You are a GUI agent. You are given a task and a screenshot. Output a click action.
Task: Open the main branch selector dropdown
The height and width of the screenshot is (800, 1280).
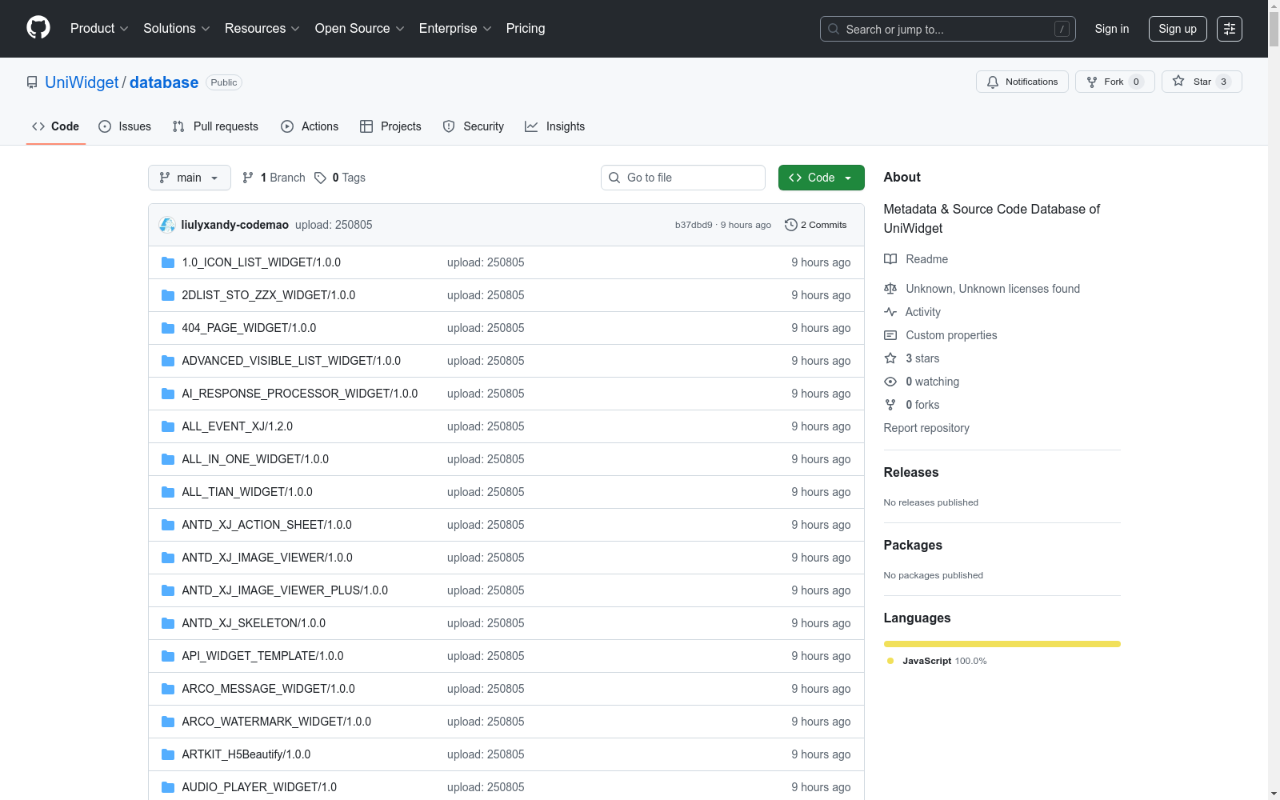pos(190,178)
